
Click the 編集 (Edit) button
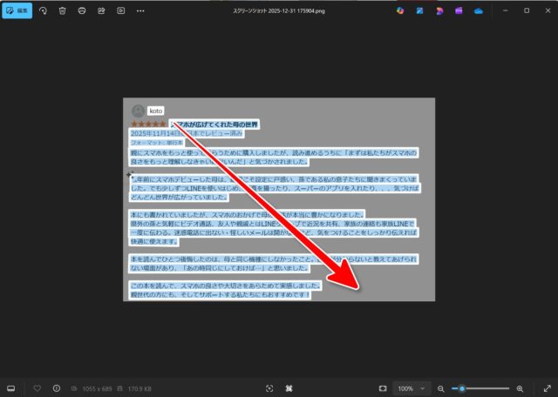click(17, 10)
